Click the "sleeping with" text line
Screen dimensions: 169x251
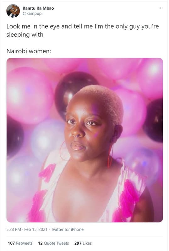[x=25, y=35]
